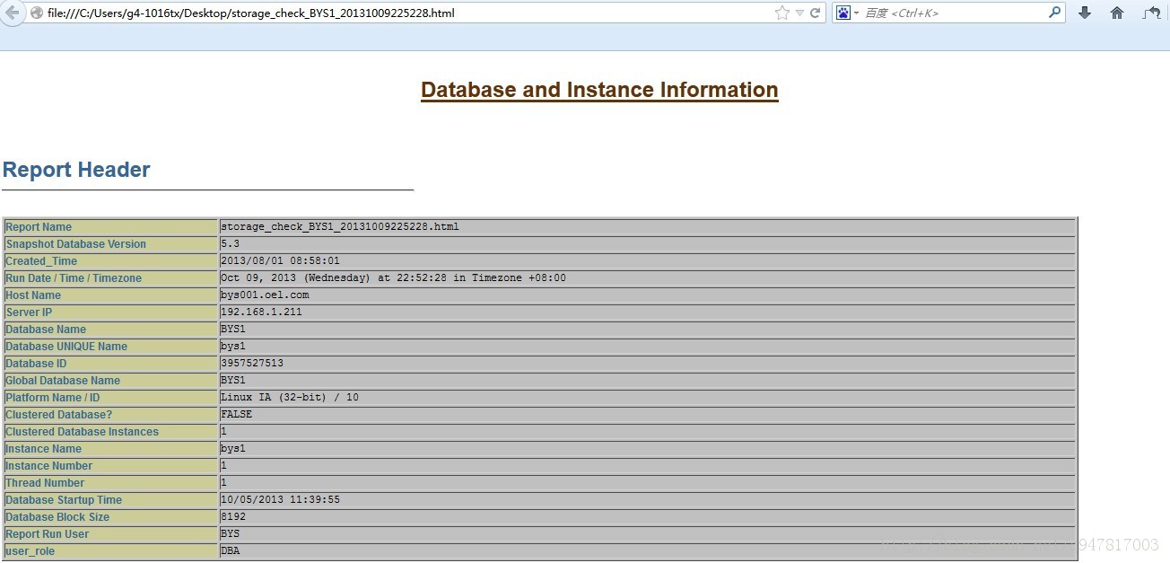
Task: Click the globe site identity icon
Action: (37, 13)
